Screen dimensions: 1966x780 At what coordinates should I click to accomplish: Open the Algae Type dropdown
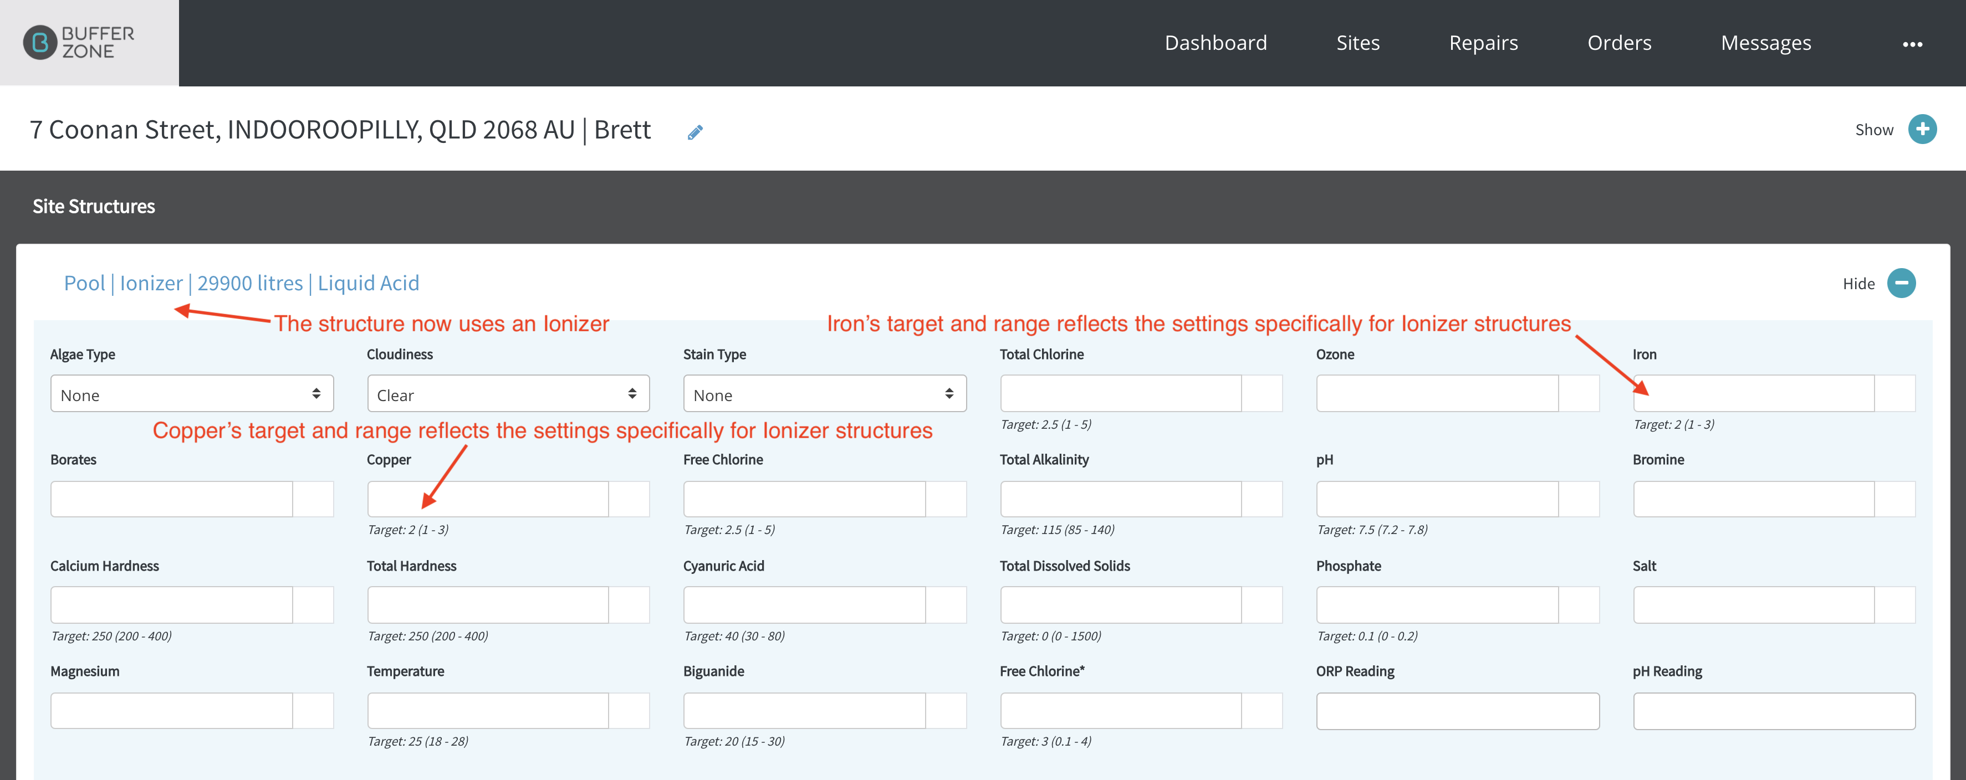pos(192,393)
